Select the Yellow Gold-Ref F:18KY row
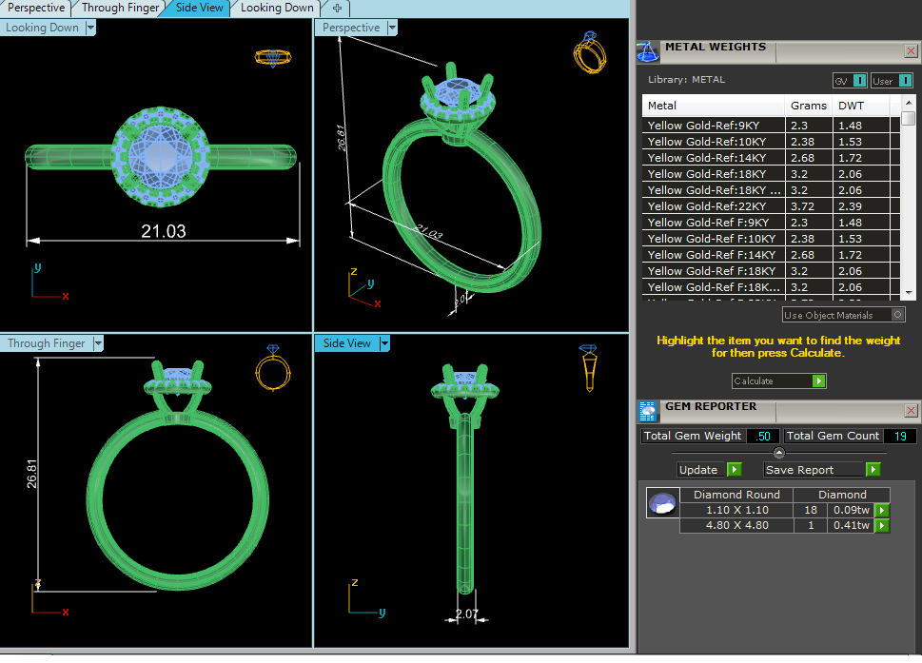This screenshot has width=922, height=663. click(x=771, y=271)
